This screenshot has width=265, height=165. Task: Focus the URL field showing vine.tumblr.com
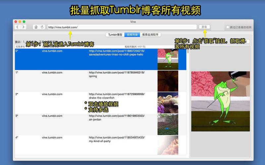[x=122, y=27]
